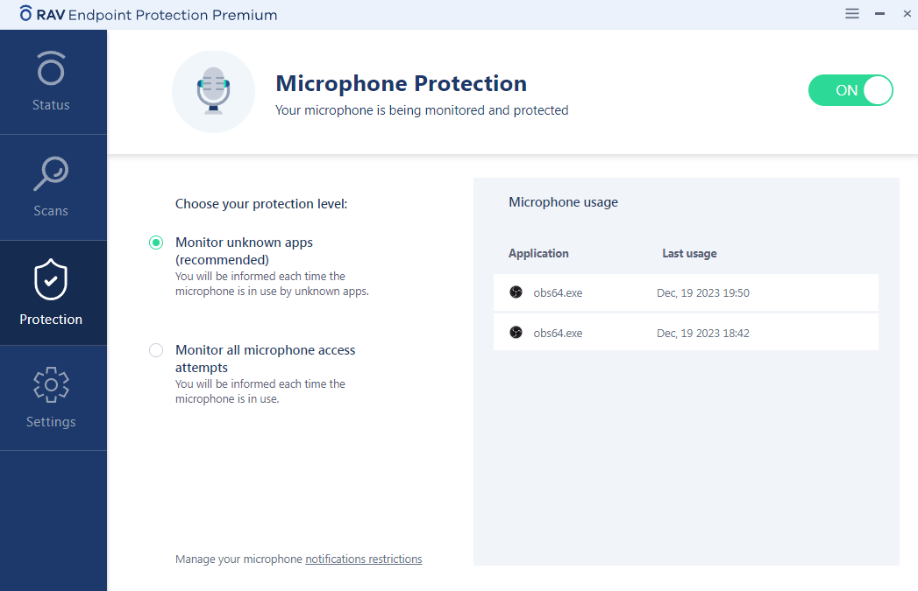Viewport: 918px width, 591px height.
Task: Click the "Dec, 19 2023 18:42" timestamp
Action: (701, 333)
